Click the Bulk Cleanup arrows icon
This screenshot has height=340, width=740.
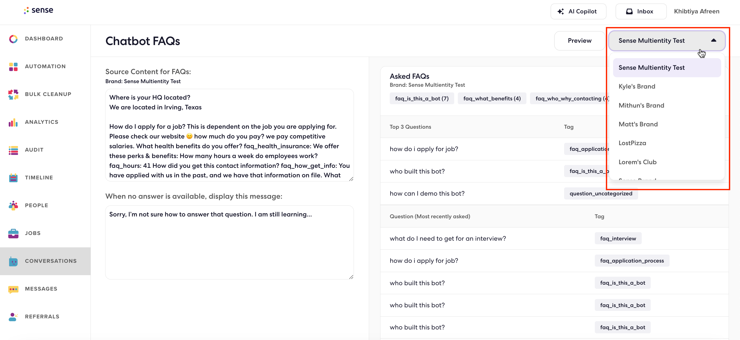pos(13,94)
